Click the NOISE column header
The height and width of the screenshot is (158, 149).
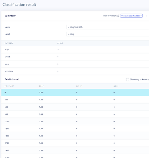116,86
